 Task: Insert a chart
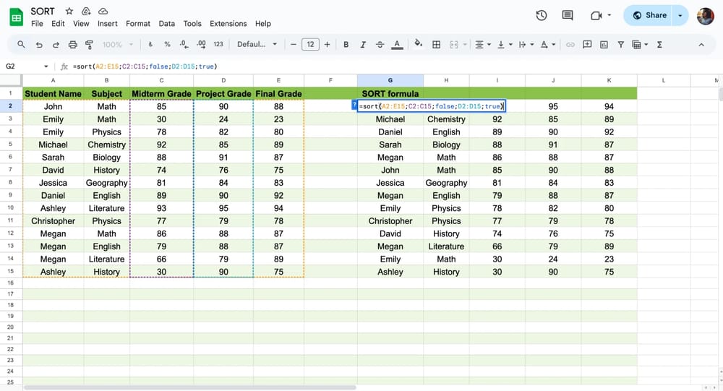604,45
